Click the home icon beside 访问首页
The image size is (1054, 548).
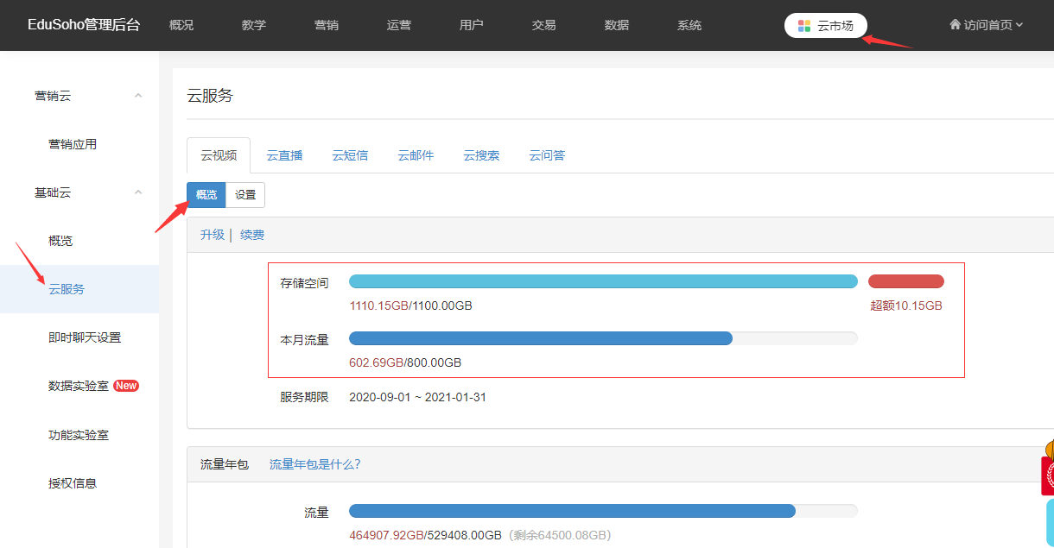(x=955, y=25)
